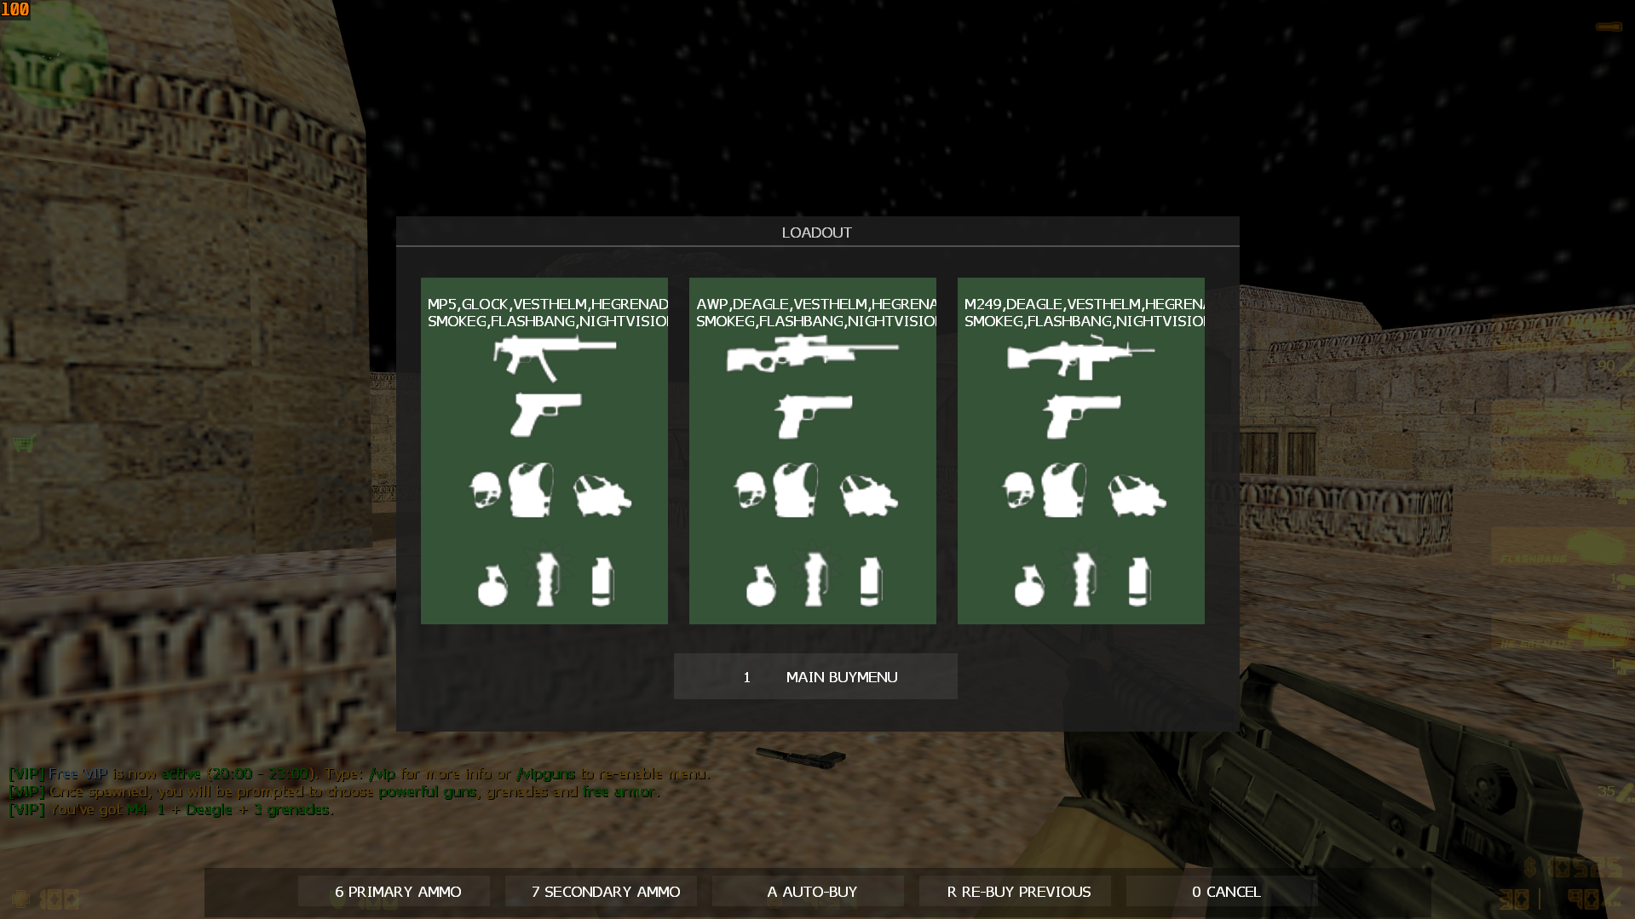Open the Main Buymenu
The image size is (1635, 919).
click(x=815, y=677)
